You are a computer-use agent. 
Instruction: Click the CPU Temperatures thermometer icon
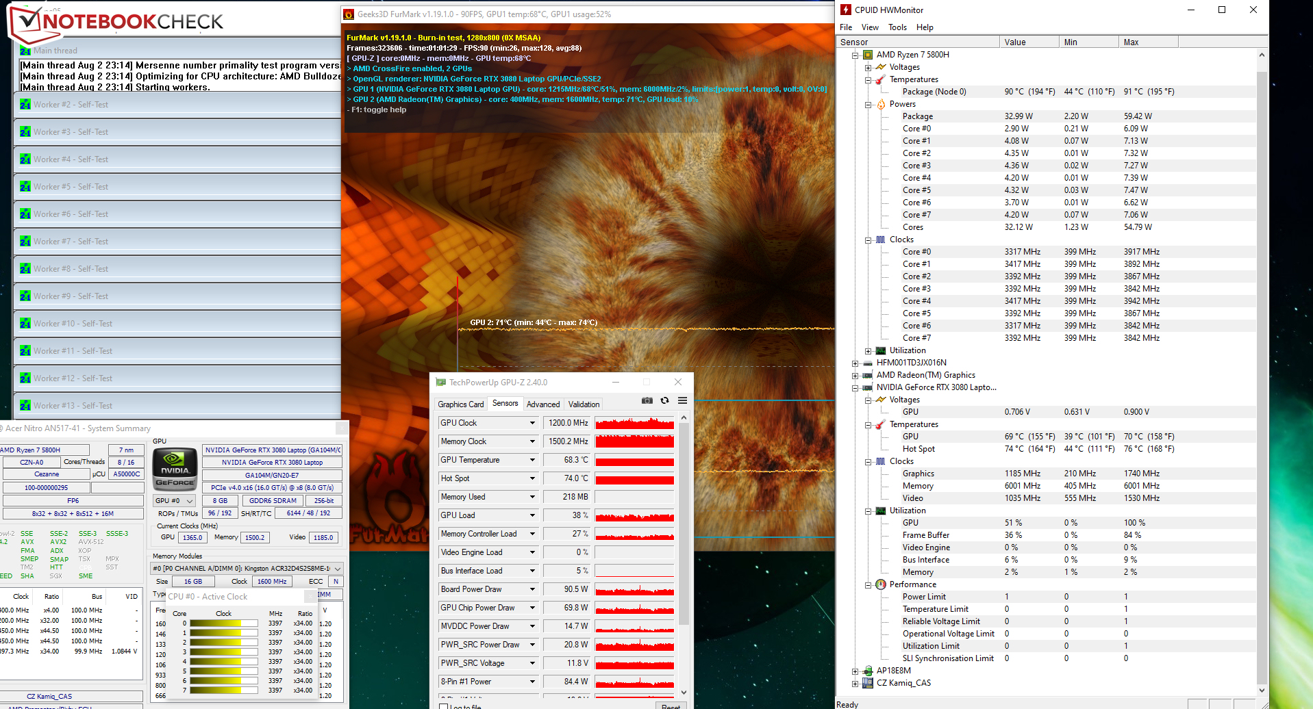point(881,79)
